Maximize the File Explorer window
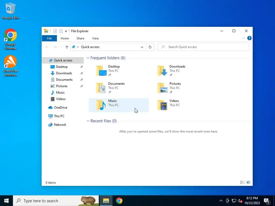 234,31
